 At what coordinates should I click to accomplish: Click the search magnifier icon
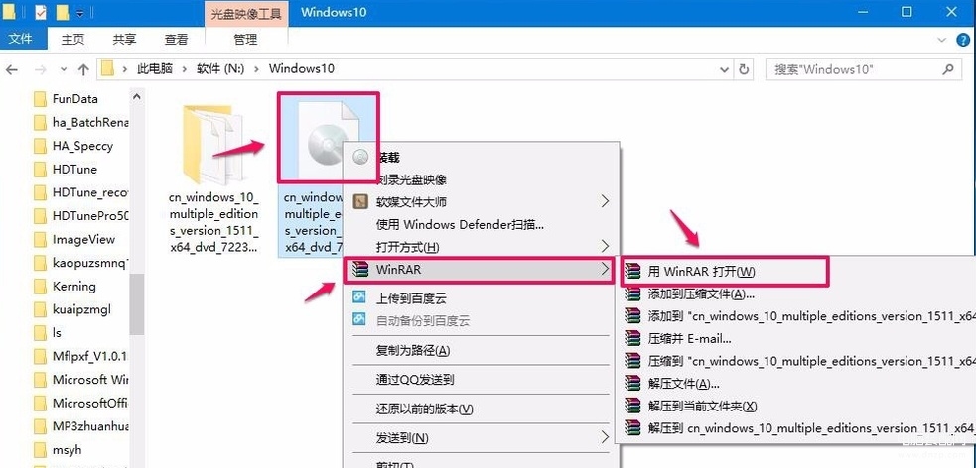pos(948,69)
